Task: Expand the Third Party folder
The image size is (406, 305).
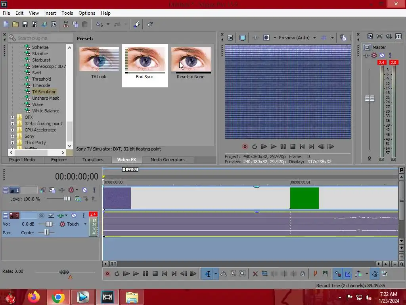Action: tap(12, 143)
